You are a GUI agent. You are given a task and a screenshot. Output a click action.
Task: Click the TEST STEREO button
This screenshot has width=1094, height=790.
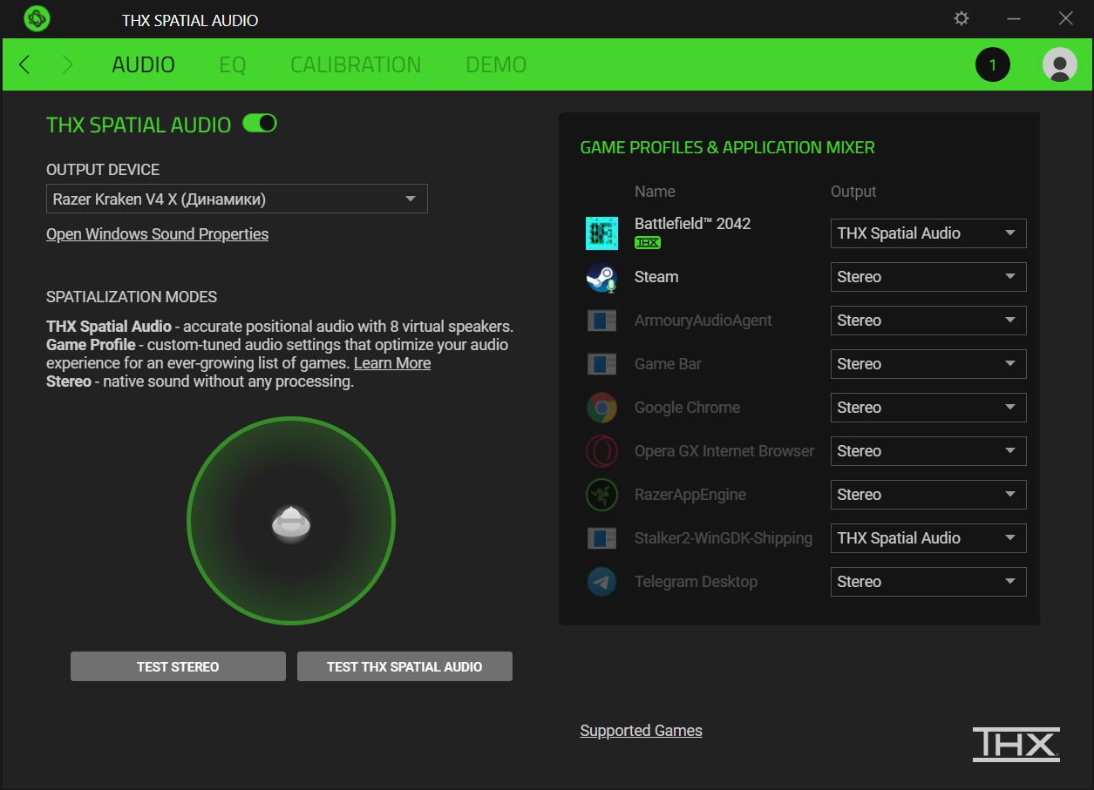click(x=178, y=666)
